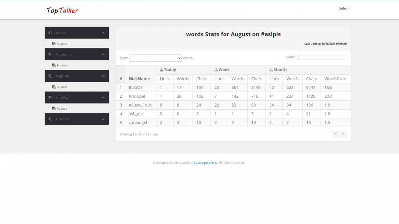Click the #egghelp channel file icon
This screenshot has width=399, height=224.
point(50,76)
